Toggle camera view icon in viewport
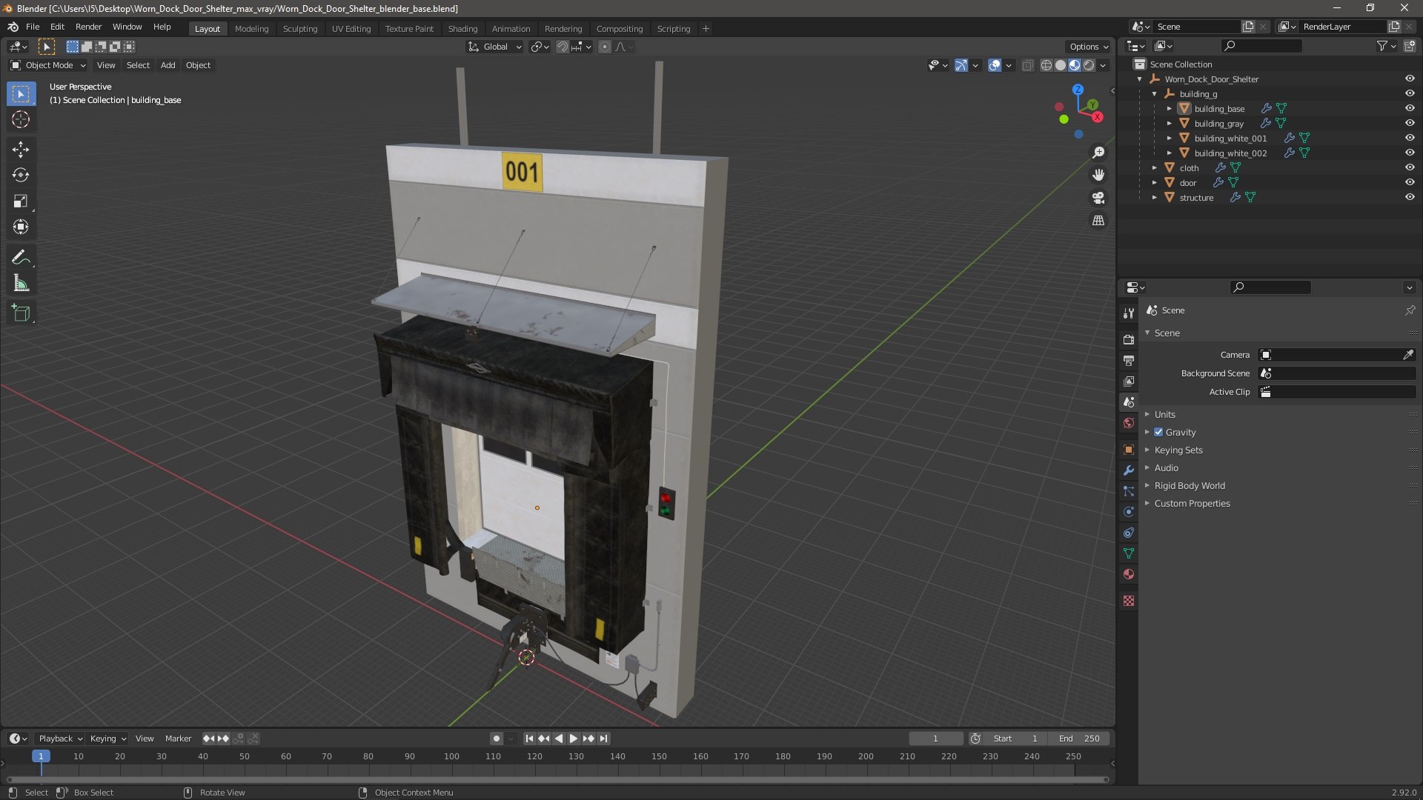This screenshot has width=1423, height=800. click(x=1098, y=198)
